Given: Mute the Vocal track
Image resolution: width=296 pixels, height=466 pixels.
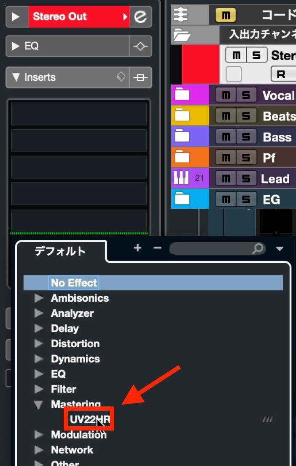Looking at the screenshot, I should 226,95.
